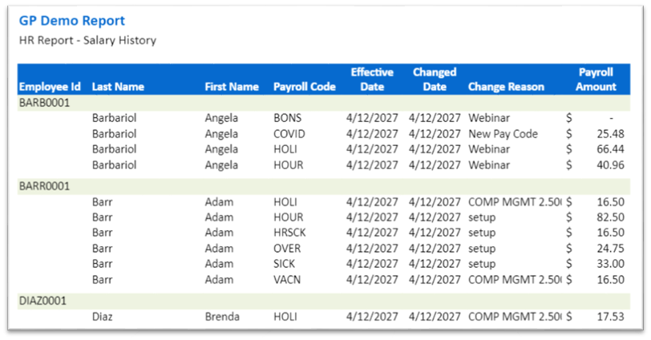Click the Payroll Amount column header

[596, 79]
